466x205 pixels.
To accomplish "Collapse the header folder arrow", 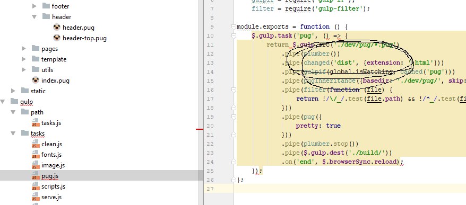I will coord(34,16).
